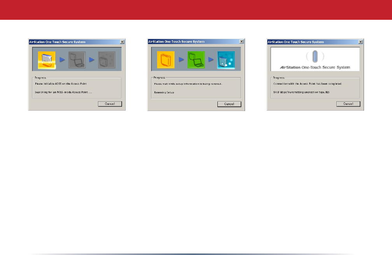The image size is (392, 255).
Task: Click the 'Searching for an AOSS-mode Access Point' status text
Action: [63, 92]
